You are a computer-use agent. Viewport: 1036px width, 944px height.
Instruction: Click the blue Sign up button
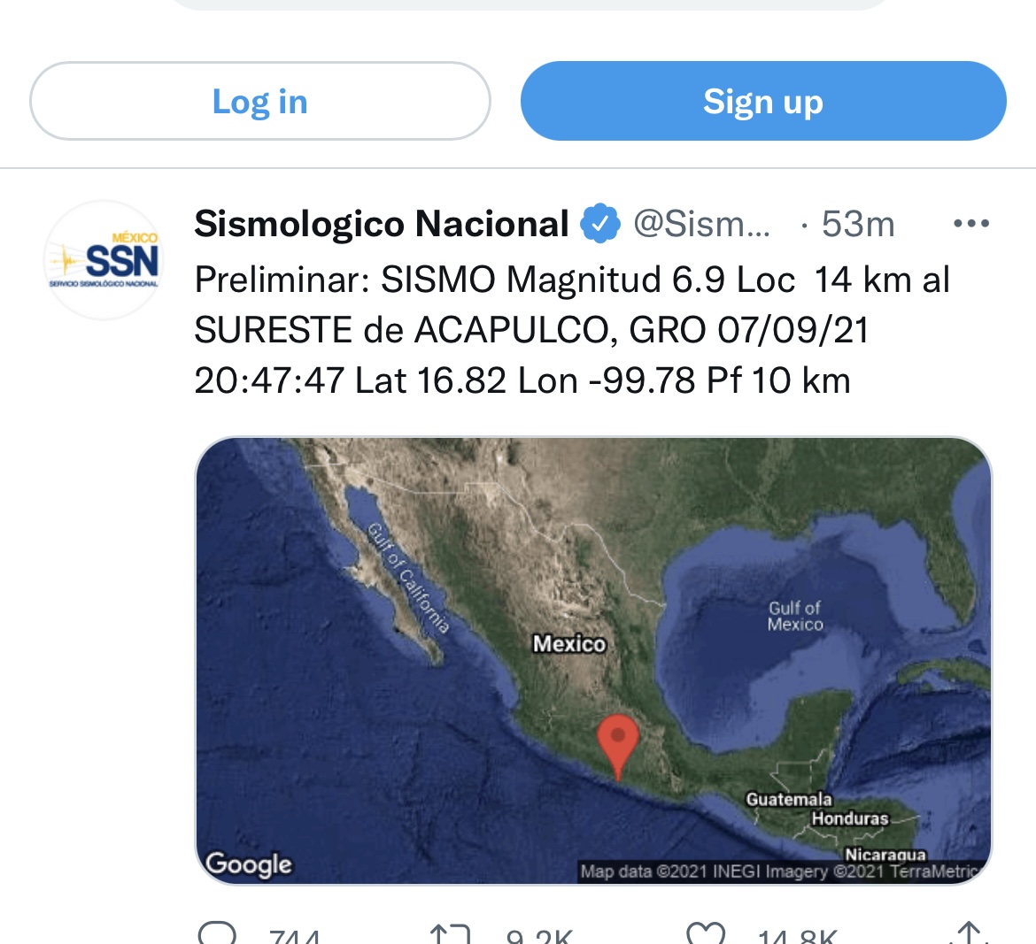pos(763,101)
